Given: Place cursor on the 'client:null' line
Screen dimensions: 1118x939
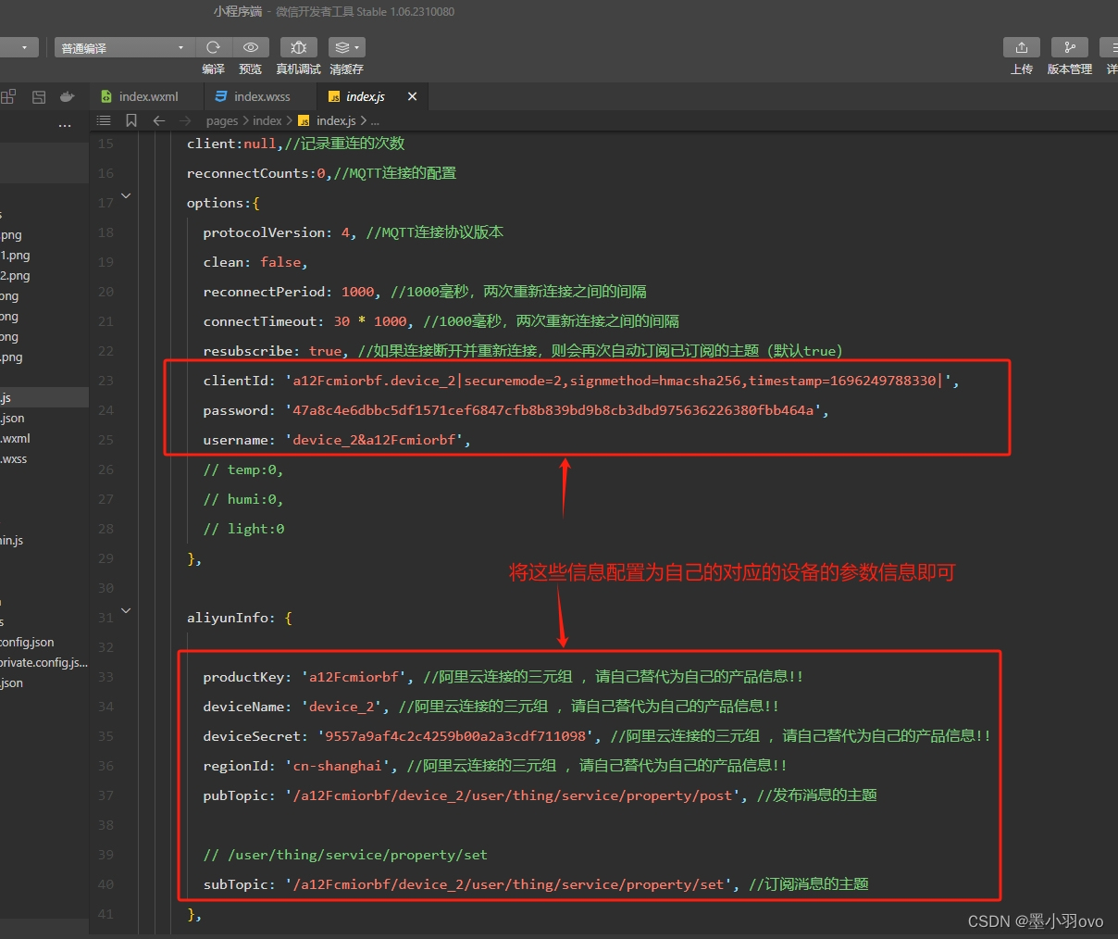Looking at the screenshot, I should tap(295, 144).
